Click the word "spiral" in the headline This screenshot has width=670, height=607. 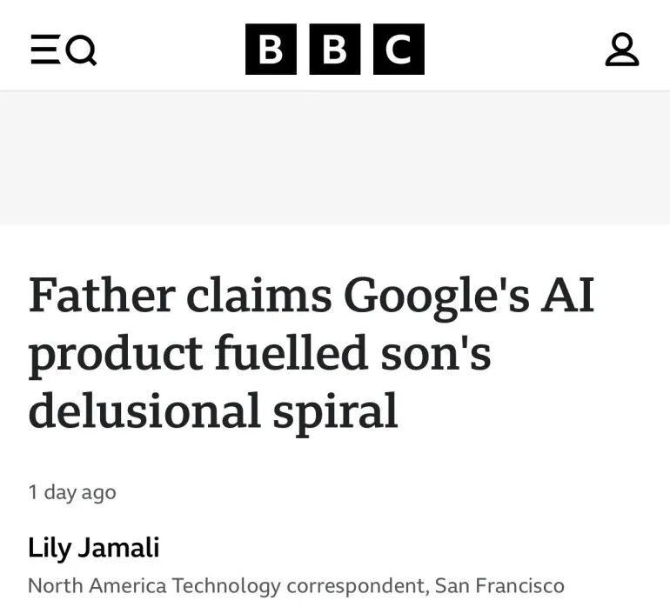point(339,410)
